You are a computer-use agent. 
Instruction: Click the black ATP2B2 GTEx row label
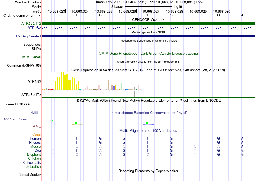[34, 81]
